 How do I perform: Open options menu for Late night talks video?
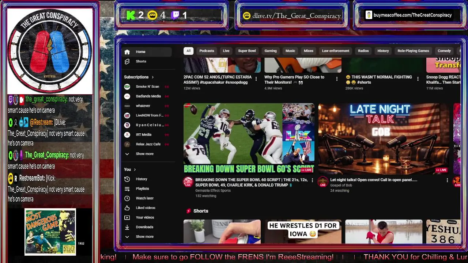[447, 180]
